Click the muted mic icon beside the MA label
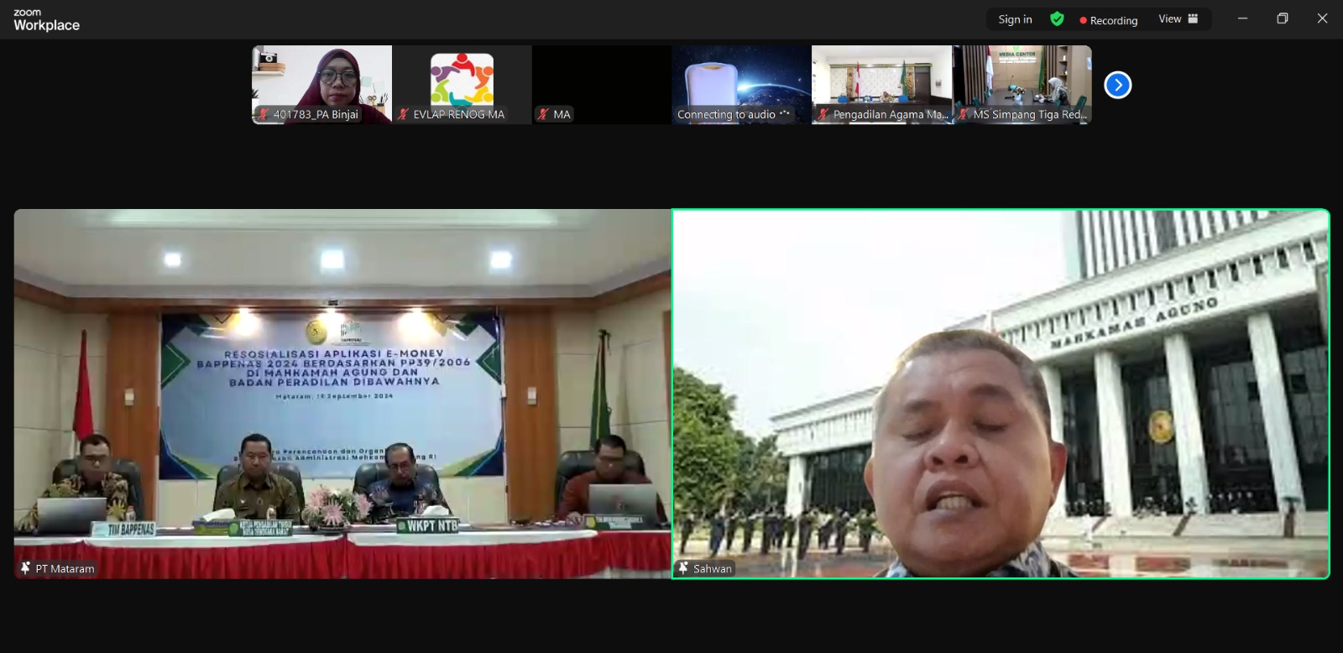The image size is (1343, 653). pos(544,114)
